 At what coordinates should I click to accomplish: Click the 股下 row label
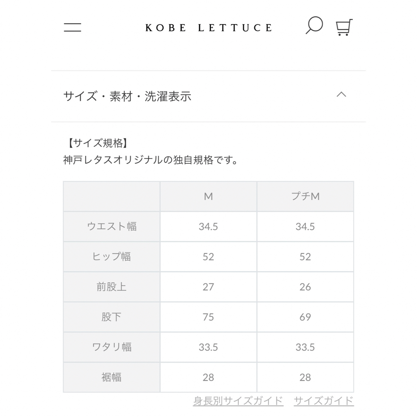112,317
